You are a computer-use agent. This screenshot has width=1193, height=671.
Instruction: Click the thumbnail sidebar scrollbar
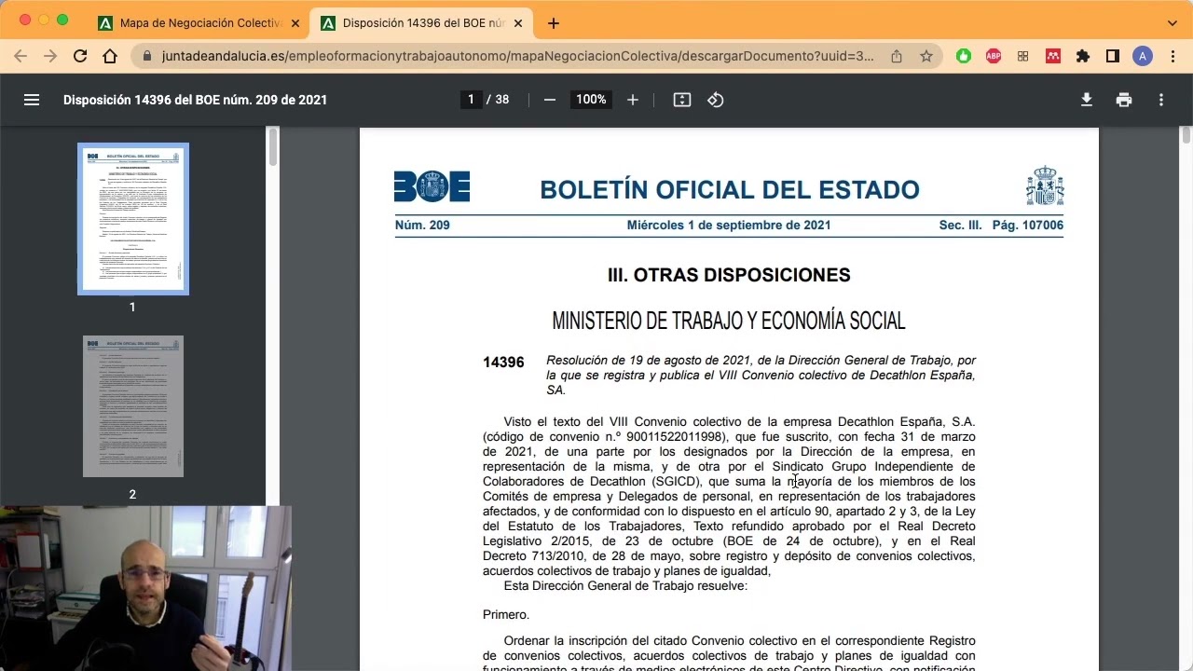coord(273,146)
